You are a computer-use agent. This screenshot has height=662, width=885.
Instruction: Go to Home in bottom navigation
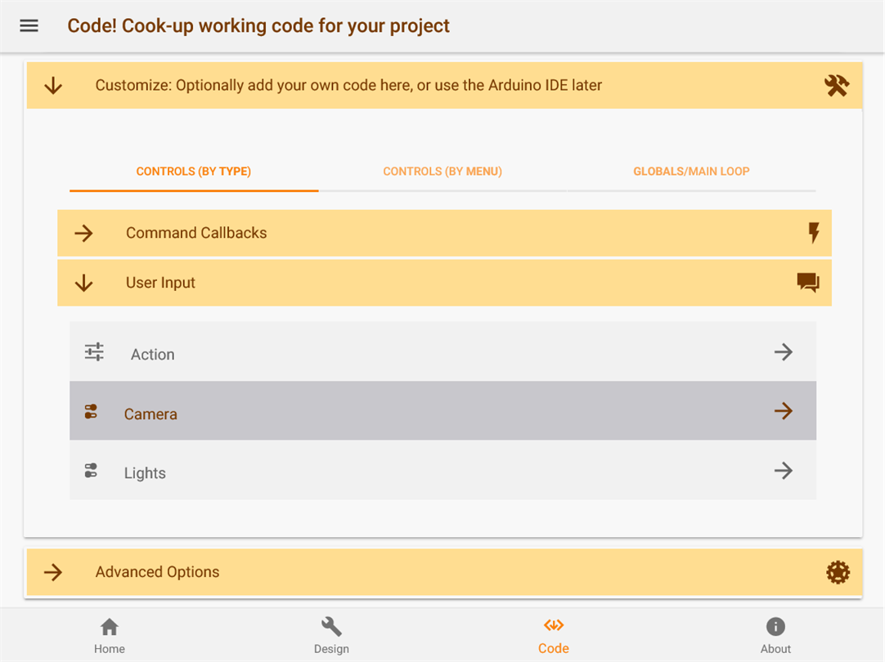click(x=110, y=635)
